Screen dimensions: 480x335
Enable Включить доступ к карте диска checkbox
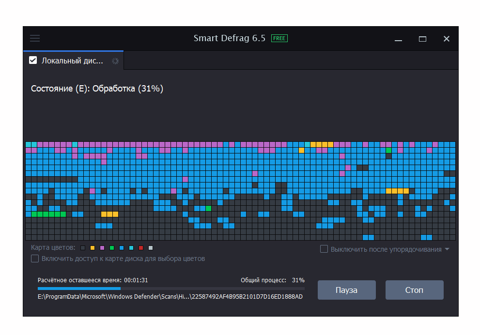(35, 259)
